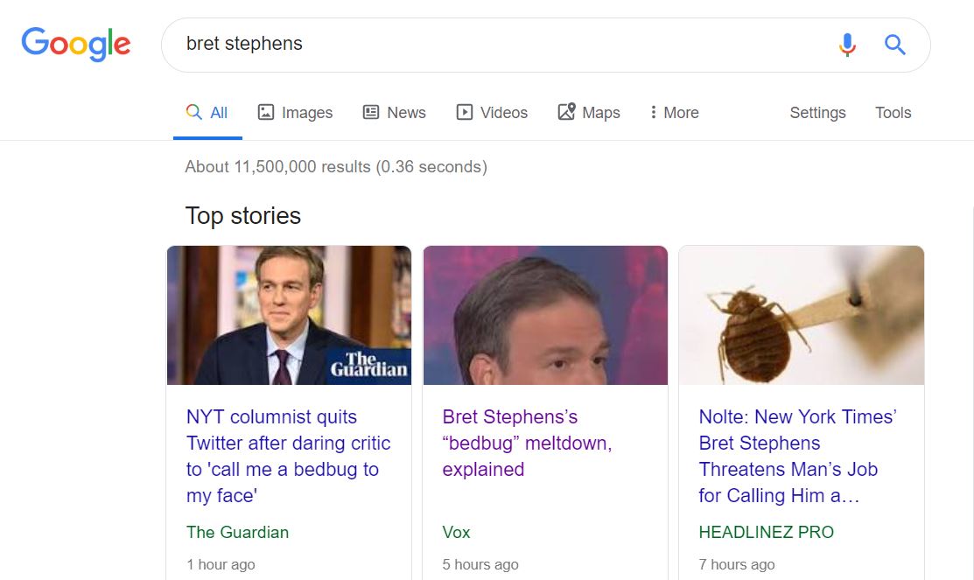Image resolution: width=974 pixels, height=580 pixels.
Task: Click the '7 hours ago' timestamp
Action: point(736,564)
